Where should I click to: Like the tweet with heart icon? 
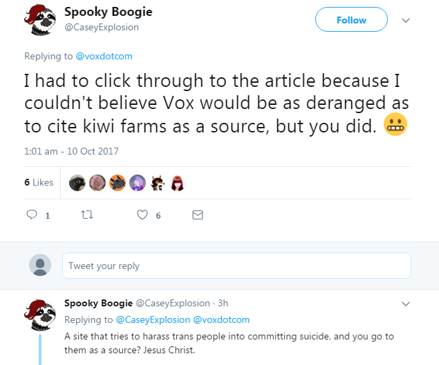coord(142,215)
